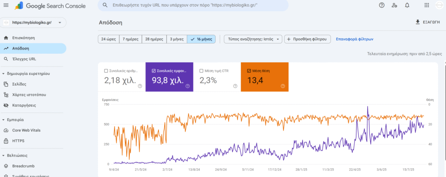The height and width of the screenshot is (177, 446).
Task: Click help icon on Μέση θέση card
Action: pos(283,86)
